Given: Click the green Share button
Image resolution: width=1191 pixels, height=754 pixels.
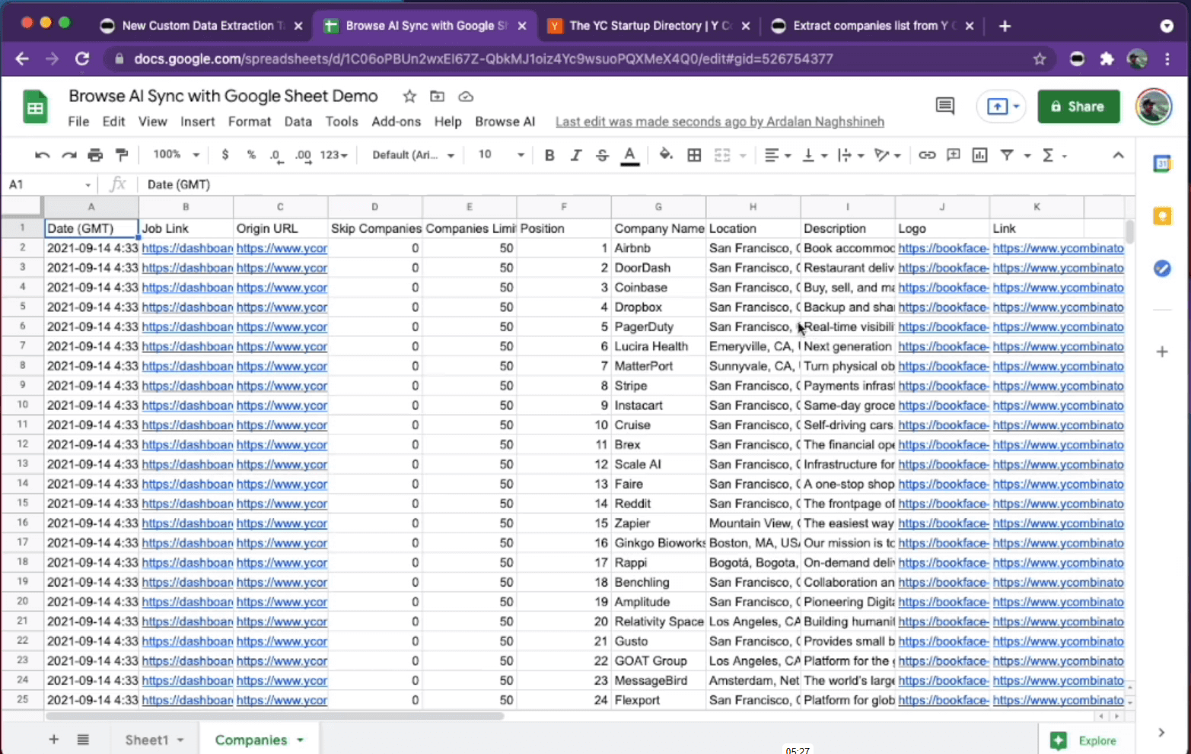Looking at the screenshot, I should pyautogui.click(x=1078, y=107).
